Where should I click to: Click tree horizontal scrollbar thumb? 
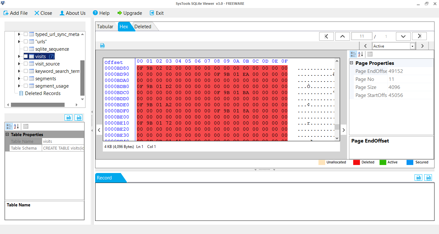38,105
